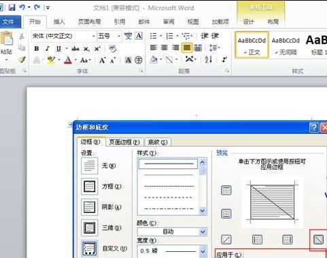Select the 无 border setting
Viewport: 327px width, 258px height.
(89, 166)
